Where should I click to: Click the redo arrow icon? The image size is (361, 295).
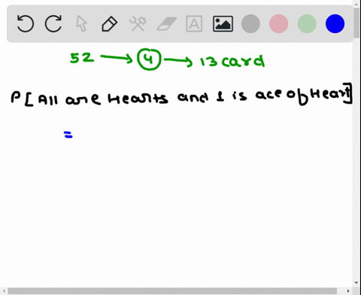click(53, 23)
